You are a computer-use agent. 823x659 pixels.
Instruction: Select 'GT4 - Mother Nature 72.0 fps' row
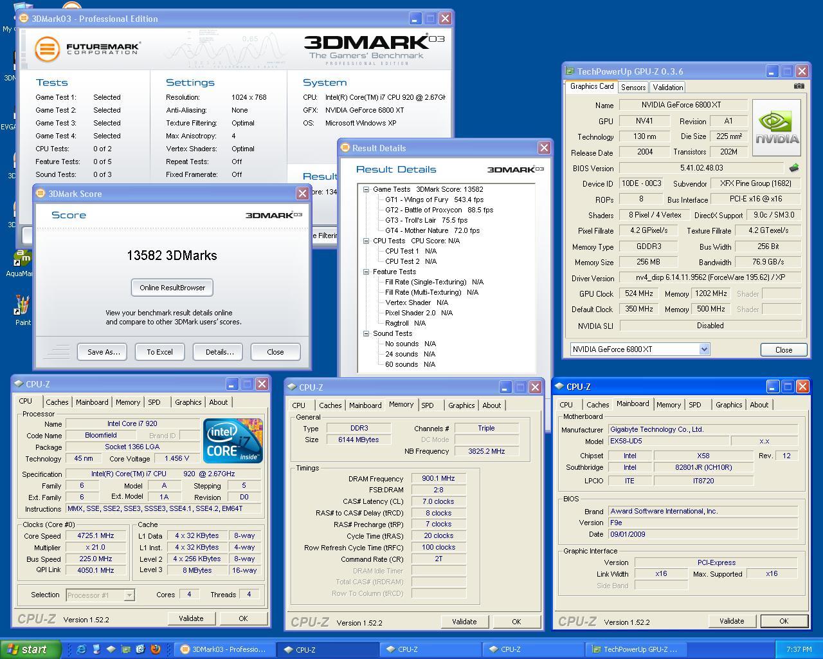tap(432, 230)
